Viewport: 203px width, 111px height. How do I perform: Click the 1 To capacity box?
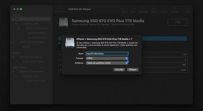point(178,22)
